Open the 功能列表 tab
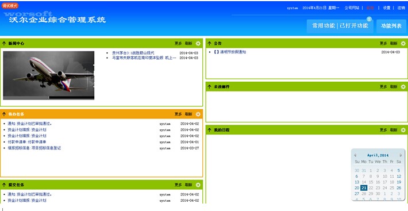 pos(391,26)
